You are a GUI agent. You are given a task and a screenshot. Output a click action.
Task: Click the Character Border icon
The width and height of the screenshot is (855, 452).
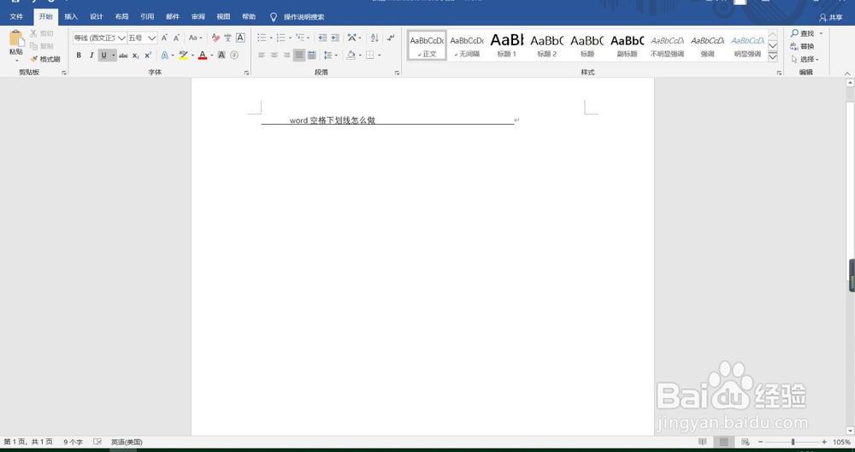pyautogui.click(x=240, y=38)
